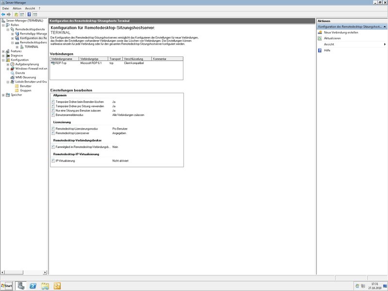Click the Hilfe icon in Aktionen pane
The width and height of the screenshot is (388, 291).
point(320,50)
